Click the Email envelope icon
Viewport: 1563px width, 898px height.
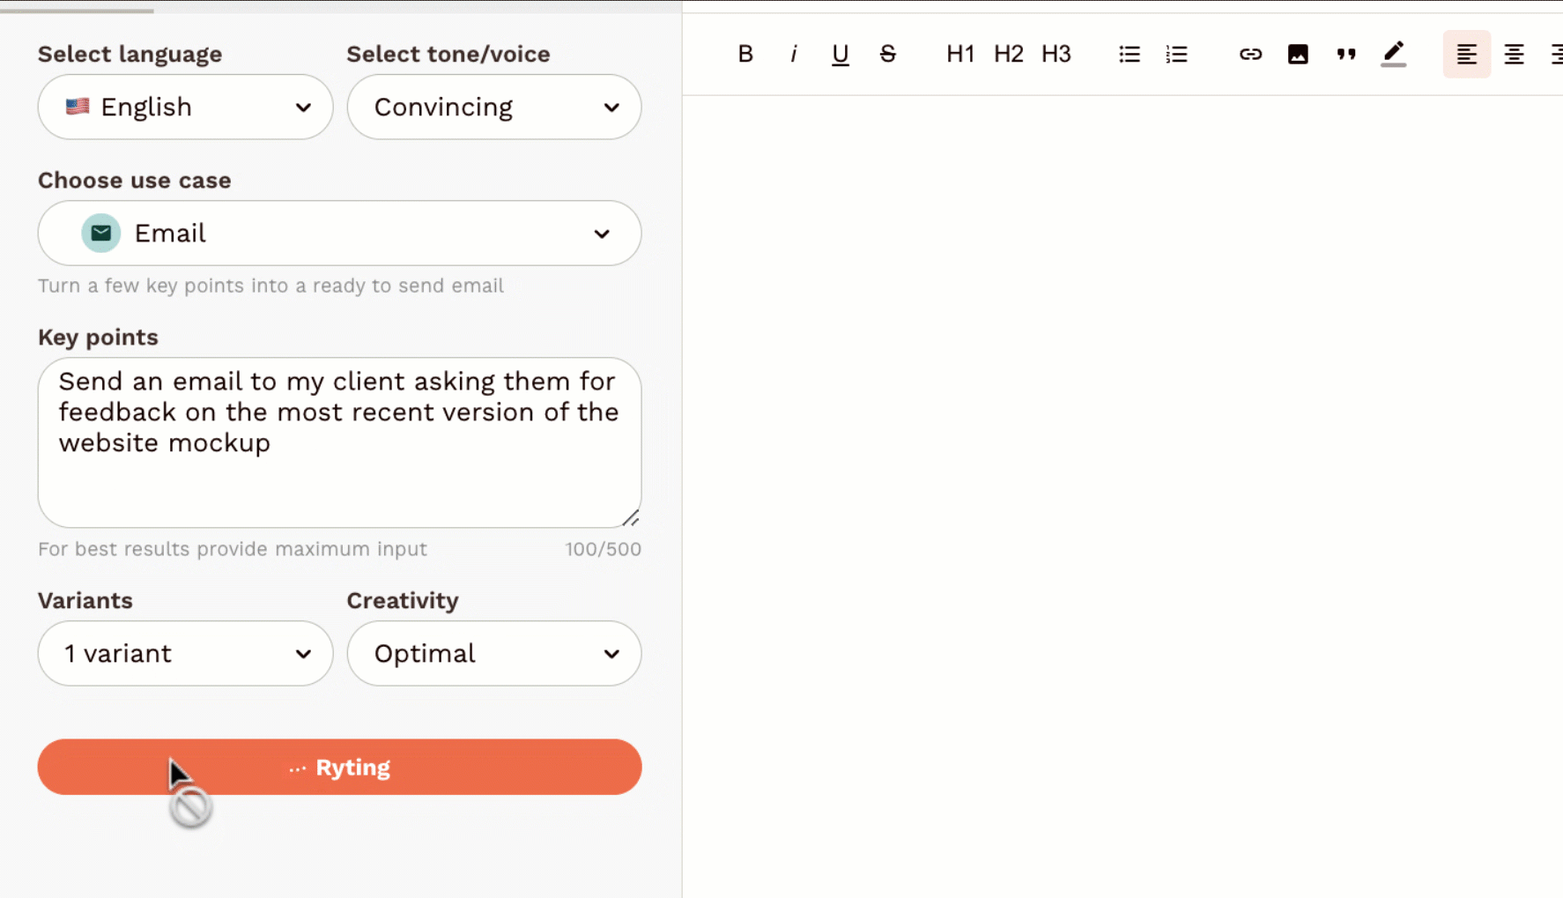[x=101, y=234]
